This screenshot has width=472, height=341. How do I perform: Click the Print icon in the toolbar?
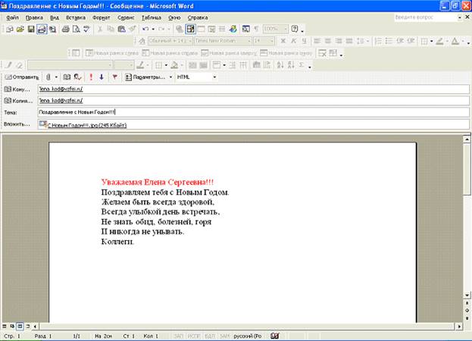pyautogui.click(x=66, y=29)
